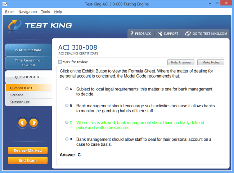Click the PRACTICE EXAM panel

click(x=28, y=50)
